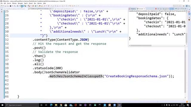
Task: Click on .statusCode(200) line
Action: [x=48, y=68]
